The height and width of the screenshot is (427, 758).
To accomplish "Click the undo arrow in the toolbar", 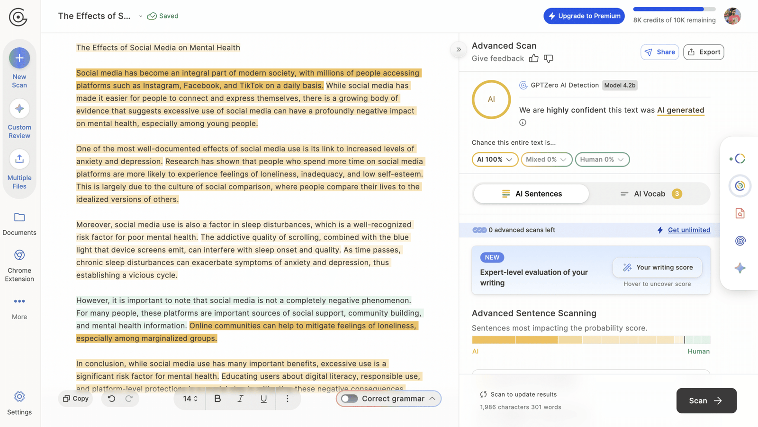I will pyautogui.click(x=111, y=399).
